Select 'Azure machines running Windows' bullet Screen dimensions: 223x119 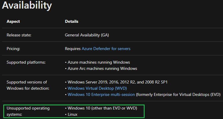(99, 62)
